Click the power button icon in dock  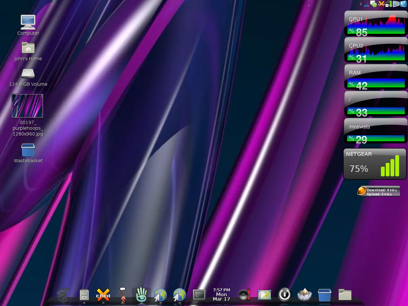pos(285,295)
